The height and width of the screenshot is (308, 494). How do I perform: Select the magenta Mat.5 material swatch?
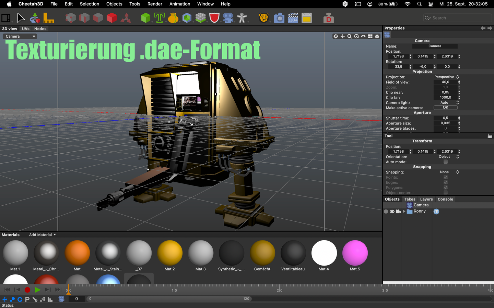click(x=355, y=253)
